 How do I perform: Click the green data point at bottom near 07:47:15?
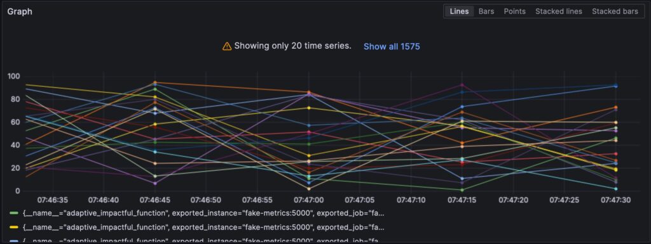(462, 190)
